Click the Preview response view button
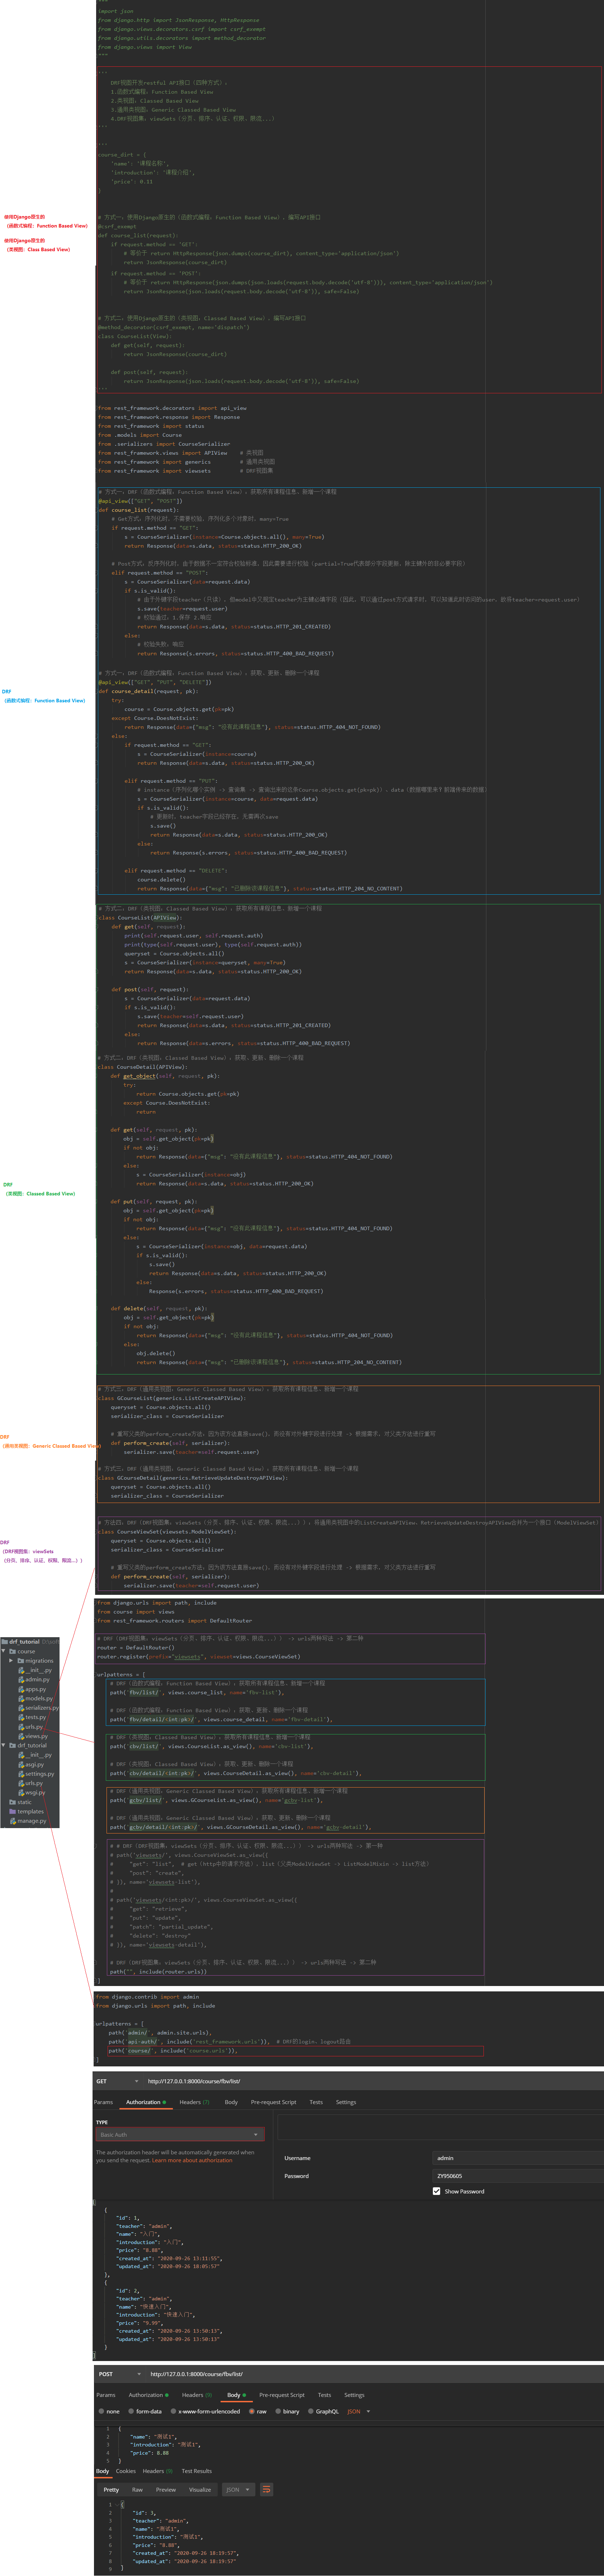The width and height of the screenshot is (604, 2576). (166, 2490)
